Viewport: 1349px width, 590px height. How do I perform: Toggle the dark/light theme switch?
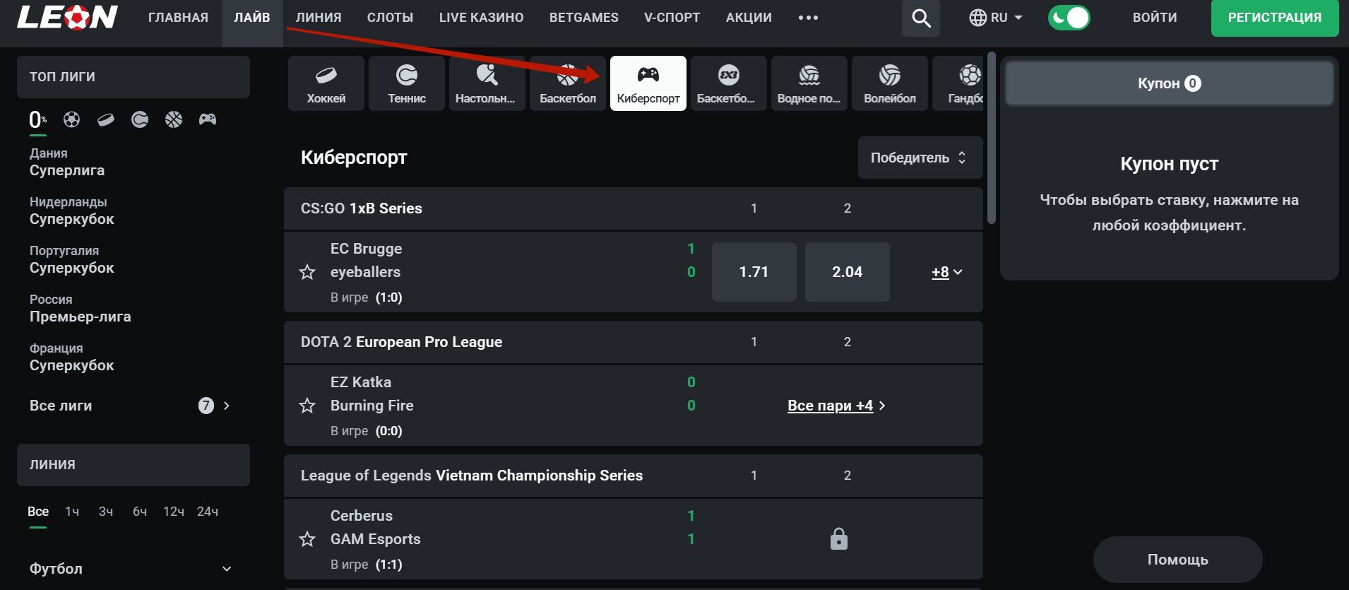click(x=1069, y=18)
